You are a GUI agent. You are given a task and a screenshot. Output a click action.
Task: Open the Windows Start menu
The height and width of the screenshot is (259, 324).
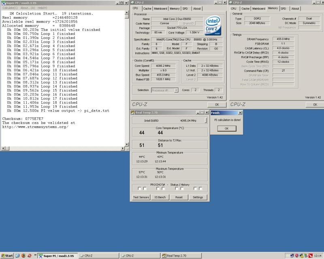click(x=7, y=256)
